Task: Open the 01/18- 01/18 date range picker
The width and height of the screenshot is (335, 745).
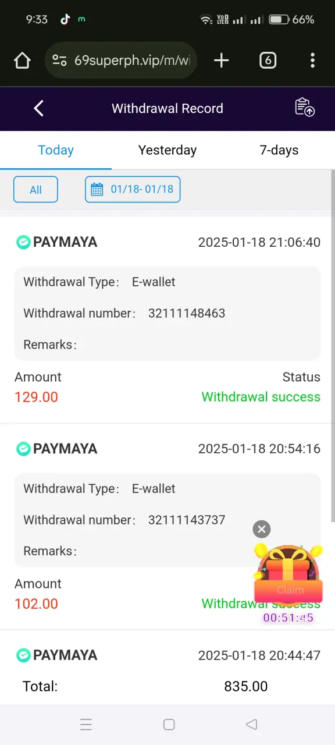Action: coord(133,190)
